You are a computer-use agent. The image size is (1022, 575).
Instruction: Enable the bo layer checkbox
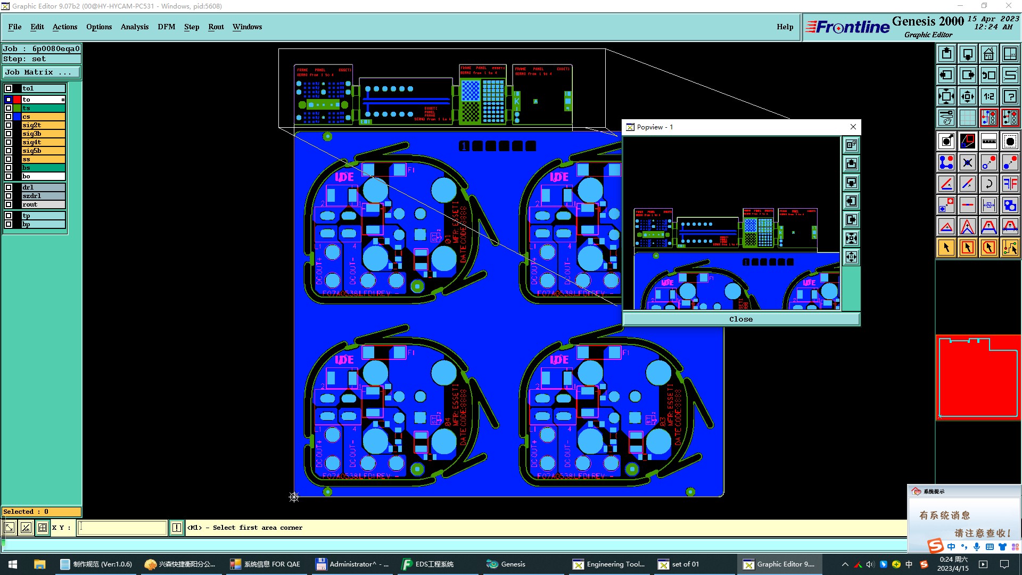click(x=9, y=176)
